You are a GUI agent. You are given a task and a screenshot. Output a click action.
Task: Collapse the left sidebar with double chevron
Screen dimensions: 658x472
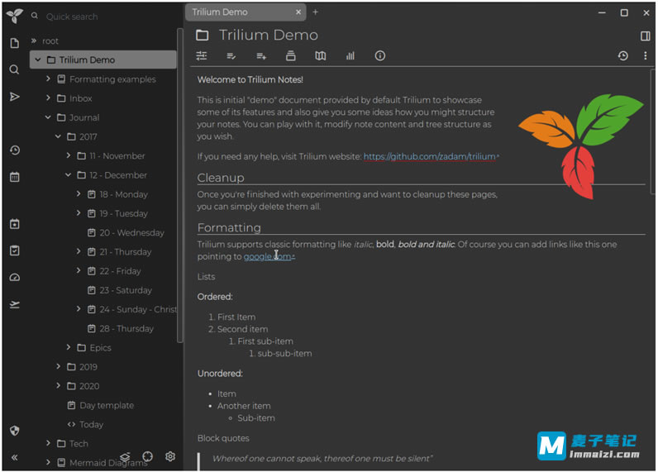click(x=14, y=457)
